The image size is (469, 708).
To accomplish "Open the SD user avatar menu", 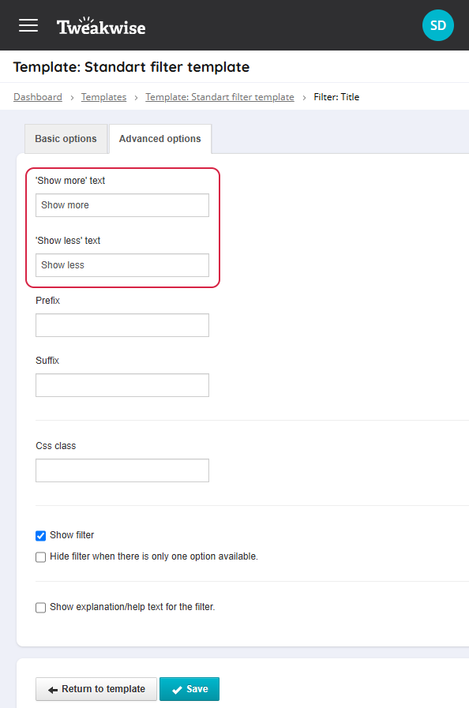I will coord(438,25).
